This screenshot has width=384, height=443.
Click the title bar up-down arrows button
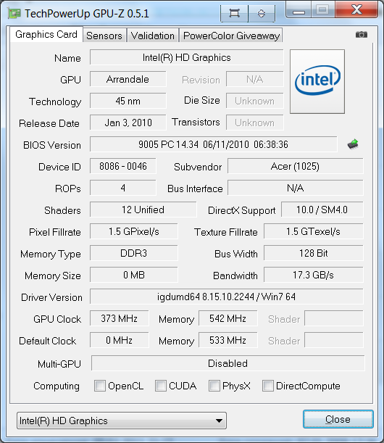pyautogui.click(x=262, y=13)
